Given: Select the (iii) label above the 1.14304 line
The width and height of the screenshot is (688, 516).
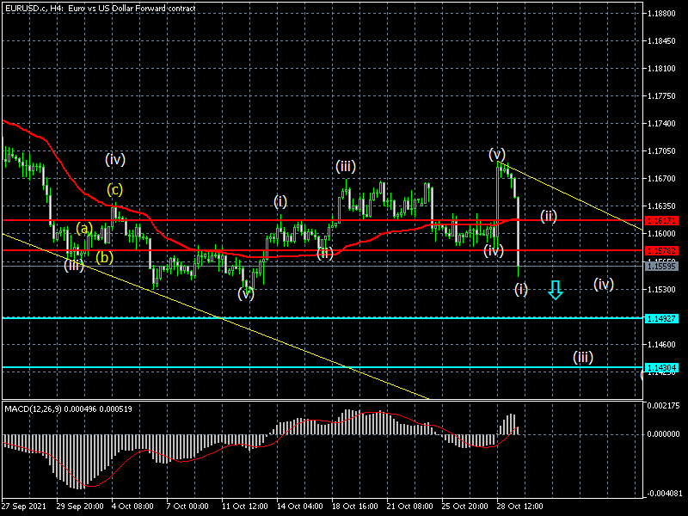Looking at the screenshot, I should point(583,357).
